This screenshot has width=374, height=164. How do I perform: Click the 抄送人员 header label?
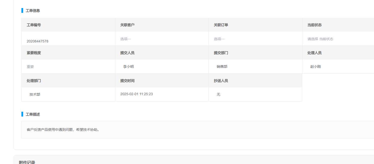point(221,81)
